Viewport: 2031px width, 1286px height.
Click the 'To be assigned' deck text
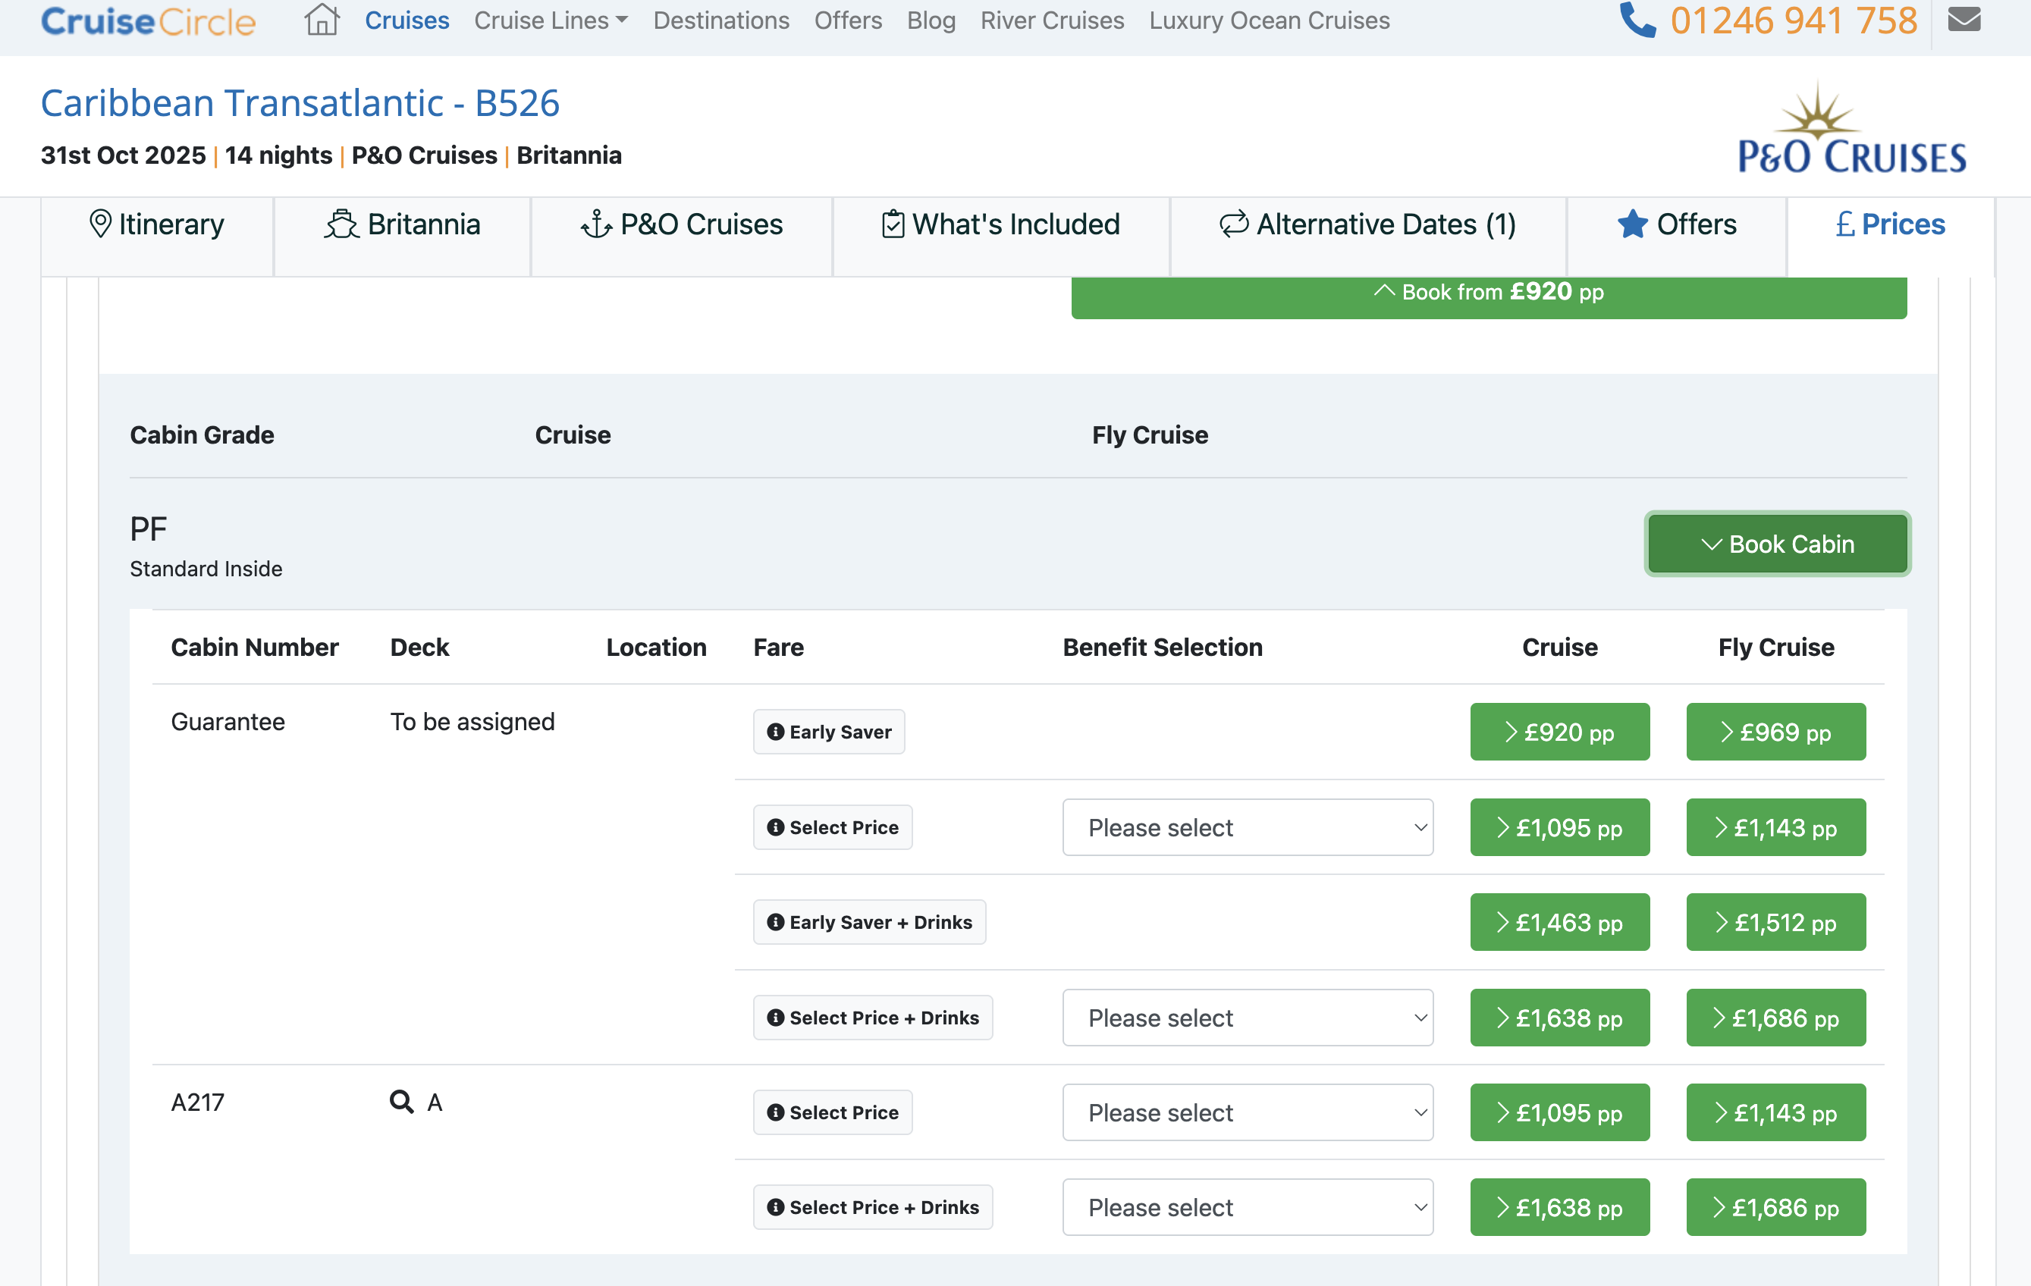[x=472, y=721]
